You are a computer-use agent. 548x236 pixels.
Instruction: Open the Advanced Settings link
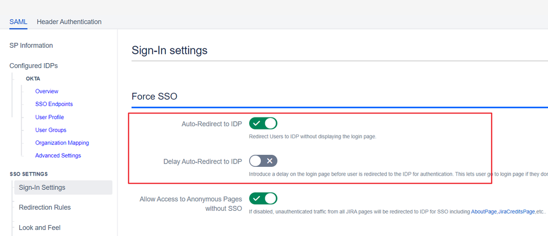click(x=58, y=156)
